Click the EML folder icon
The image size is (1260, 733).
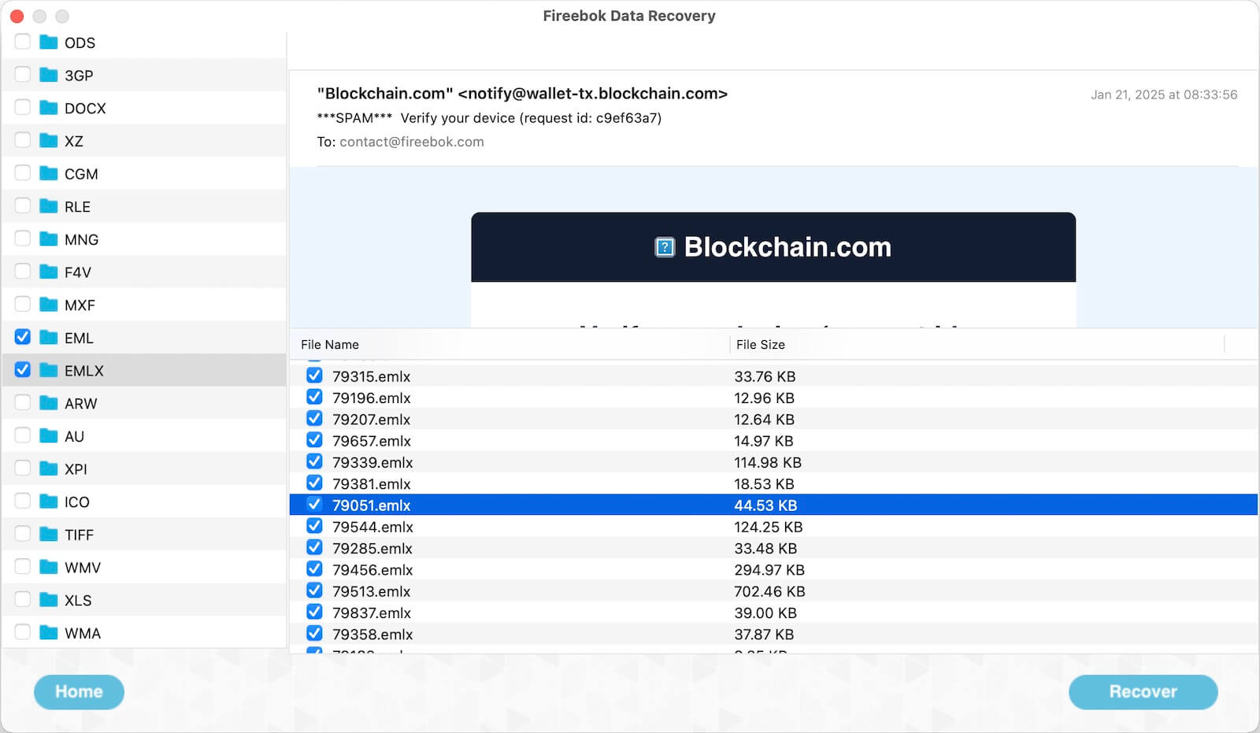coord(49,337)
